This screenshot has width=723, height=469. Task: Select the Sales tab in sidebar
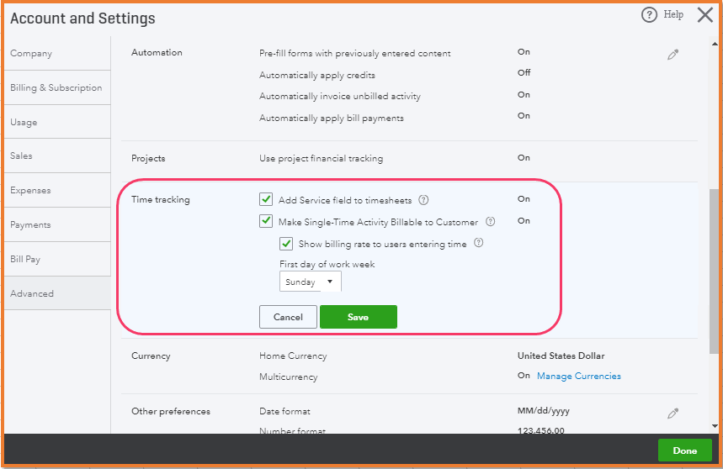(x=22, y=156)
